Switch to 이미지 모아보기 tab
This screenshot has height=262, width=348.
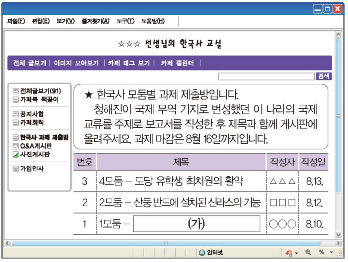pos(76,63)
